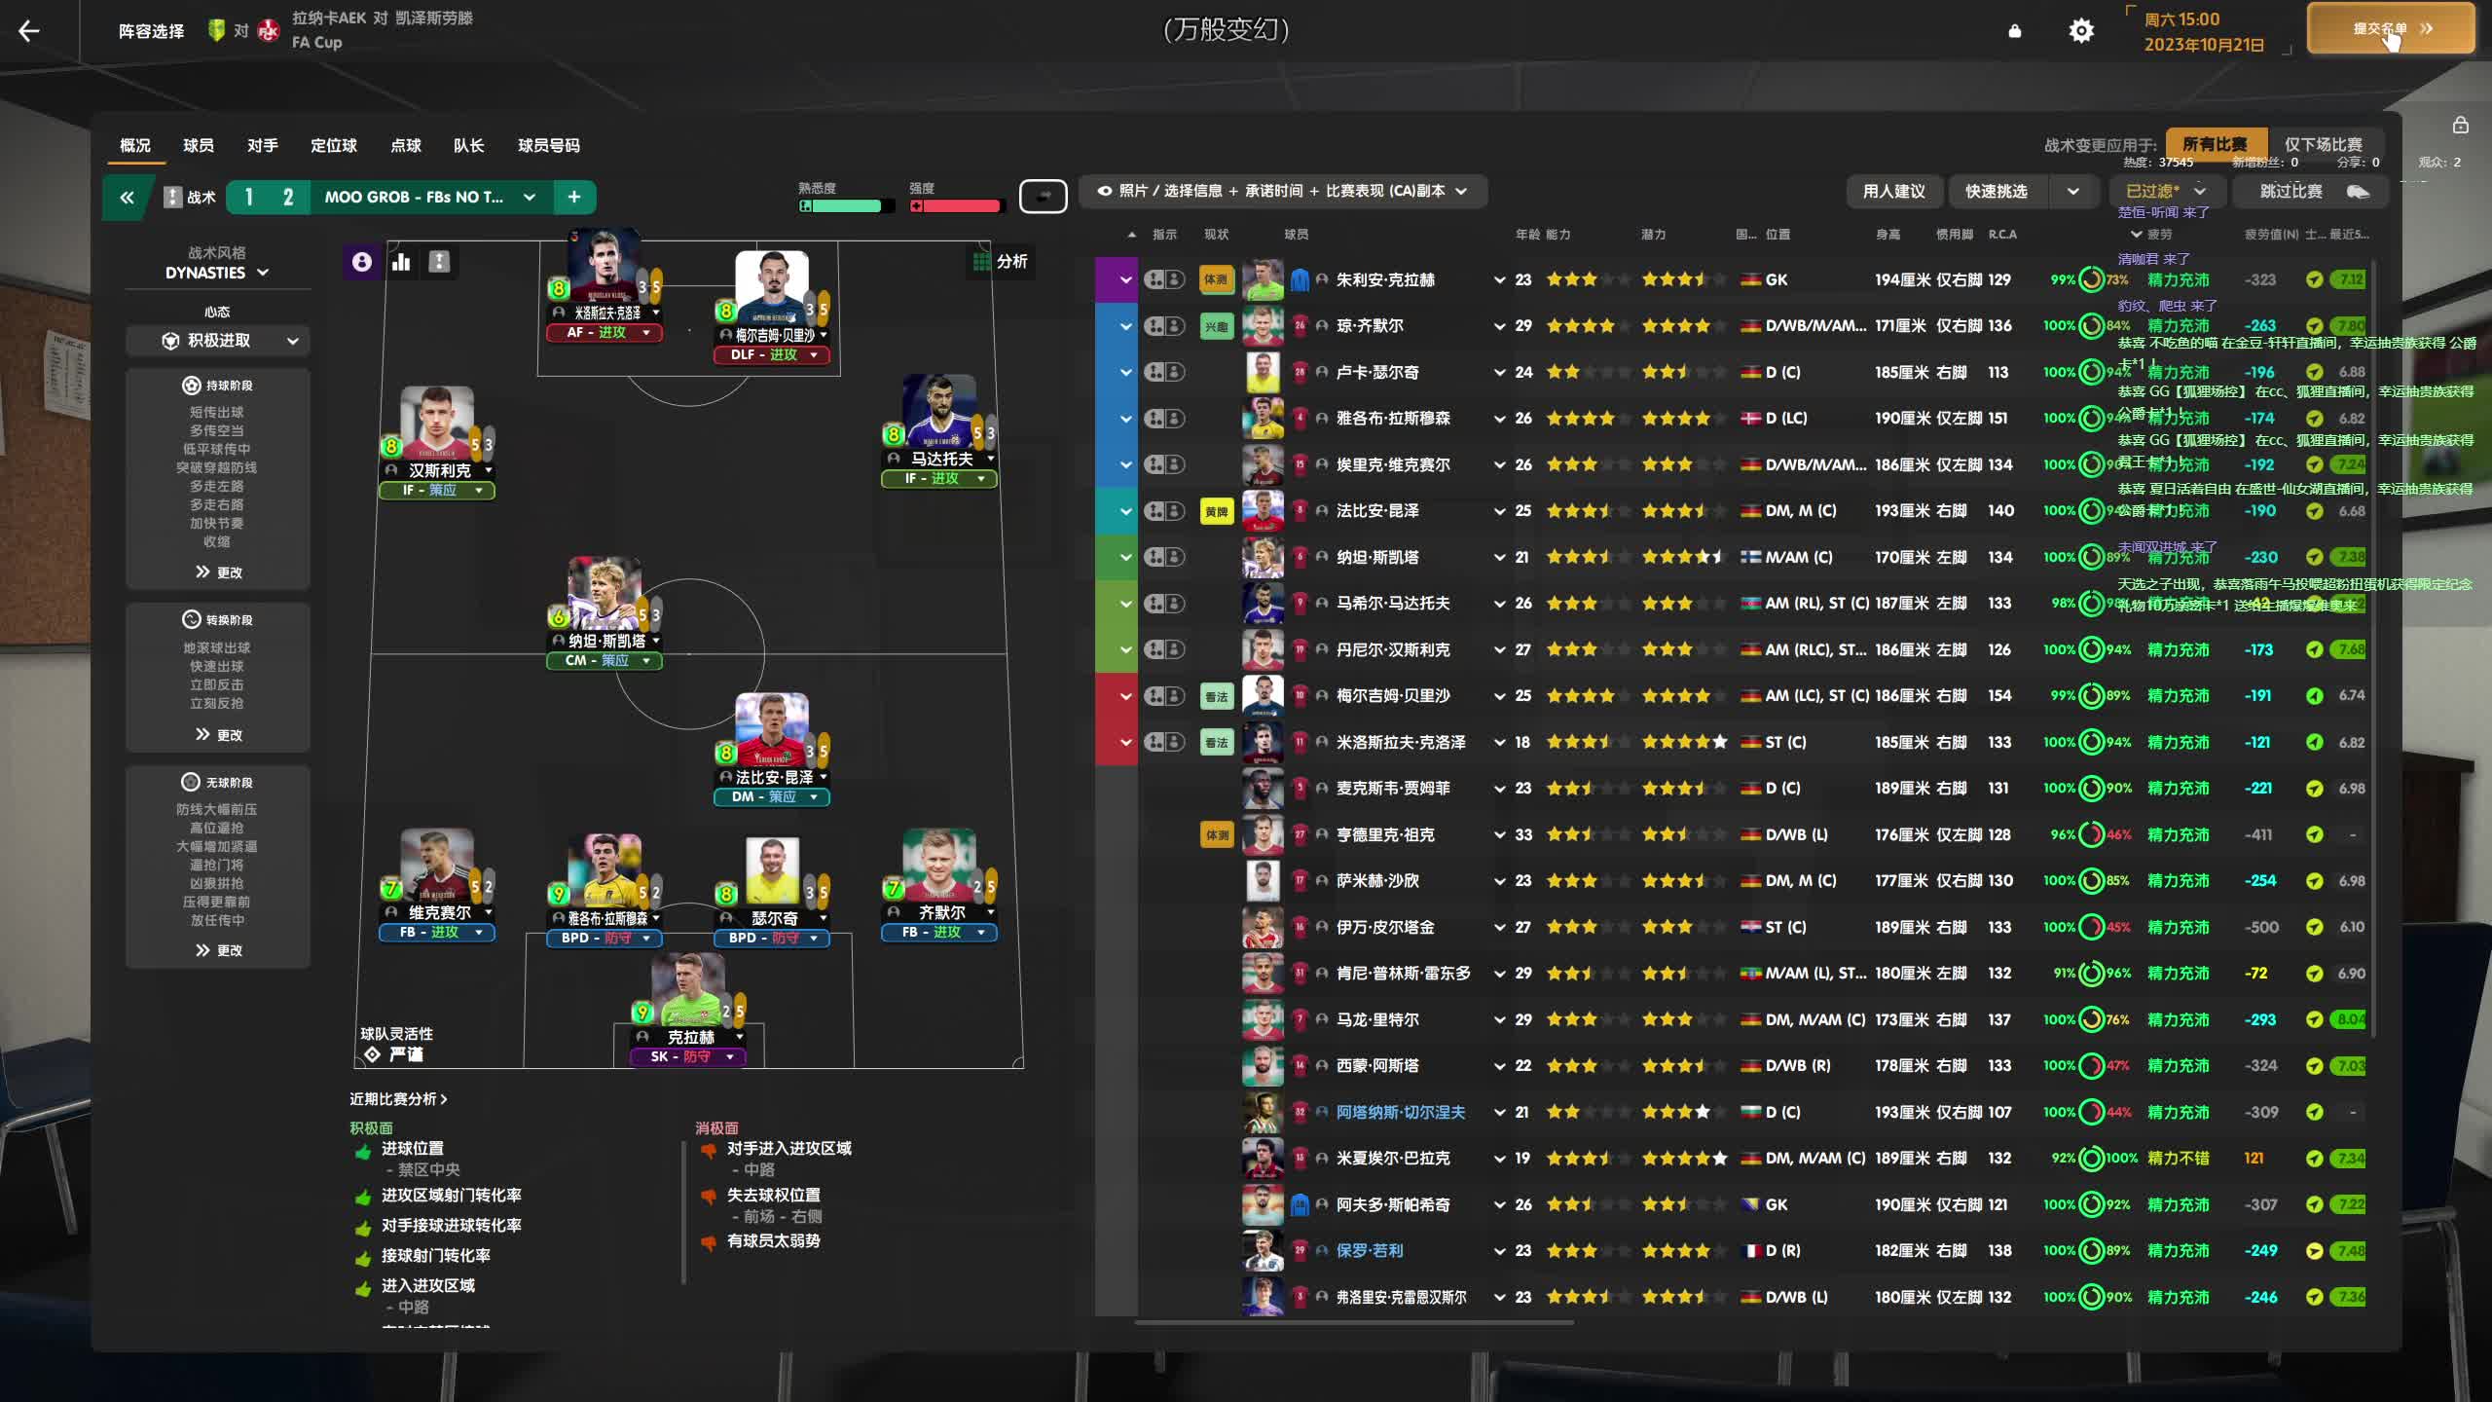
Task: Open the settings gear icon
Action: 2081,31
